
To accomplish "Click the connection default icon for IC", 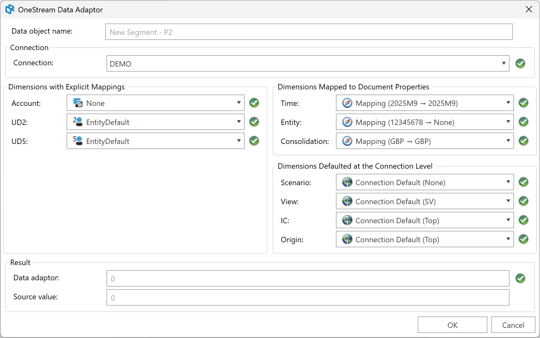I will click(347, 220).
